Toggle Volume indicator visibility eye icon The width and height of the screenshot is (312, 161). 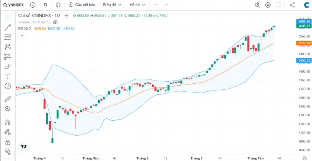click(56, 22)
